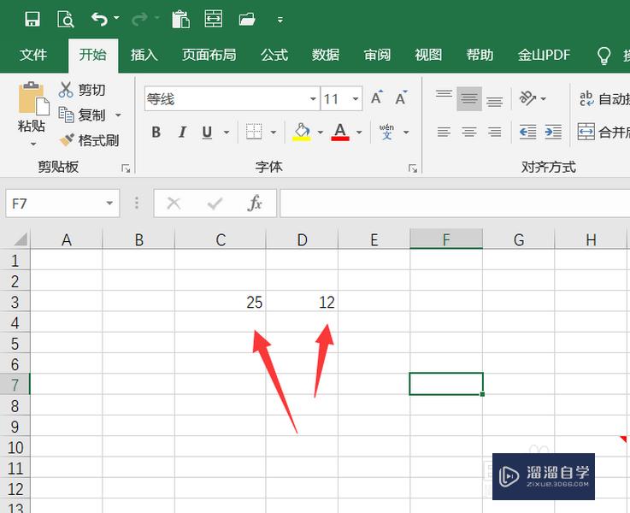
Task: Click the formula bar input area
Action: pyautogui.click(x=455, y=203)
